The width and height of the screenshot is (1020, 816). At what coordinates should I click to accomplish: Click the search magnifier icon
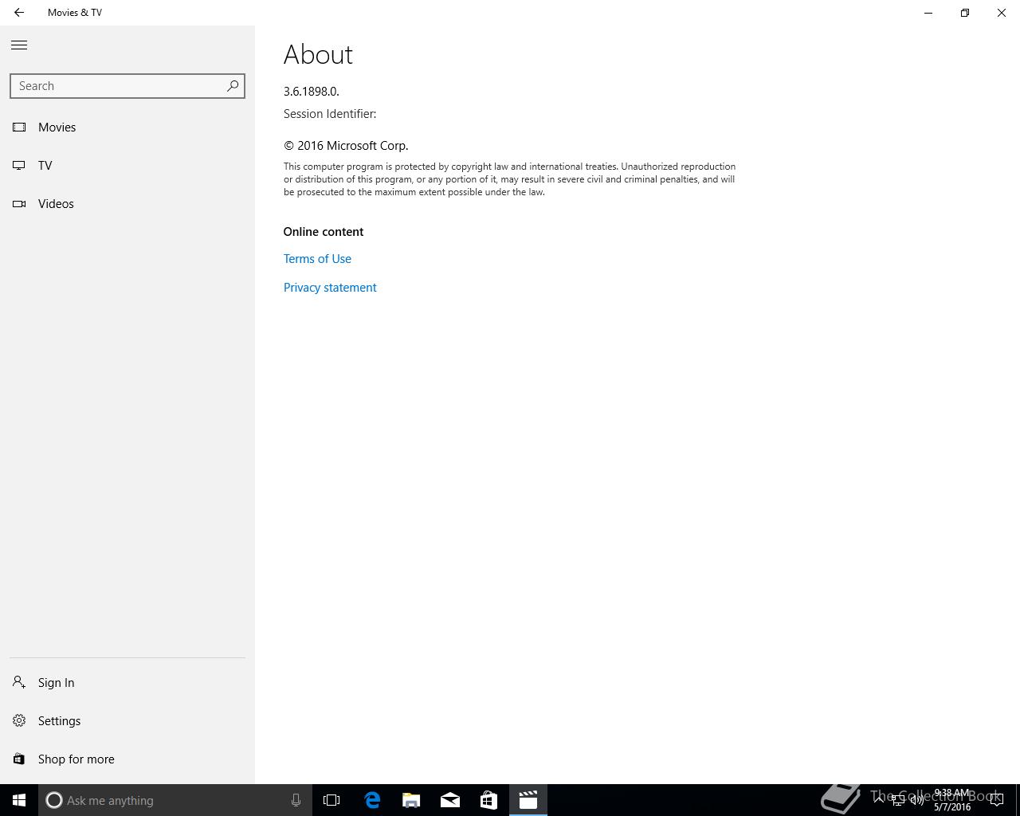coord(233,86)
